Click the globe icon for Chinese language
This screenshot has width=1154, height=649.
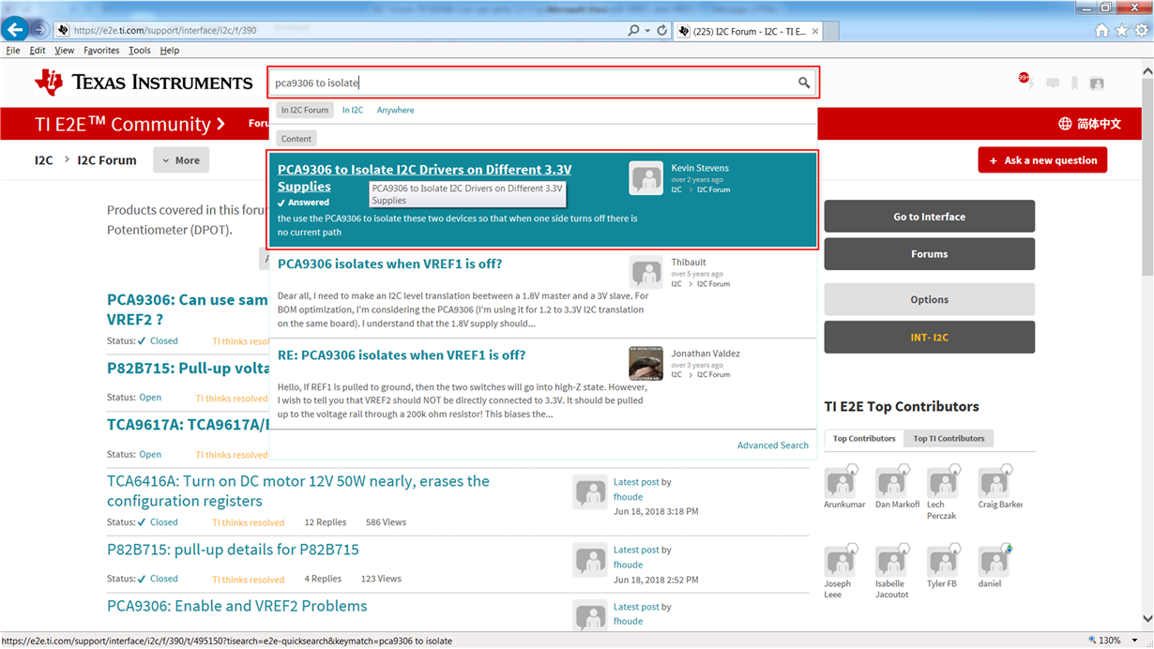coord(1065,124)
